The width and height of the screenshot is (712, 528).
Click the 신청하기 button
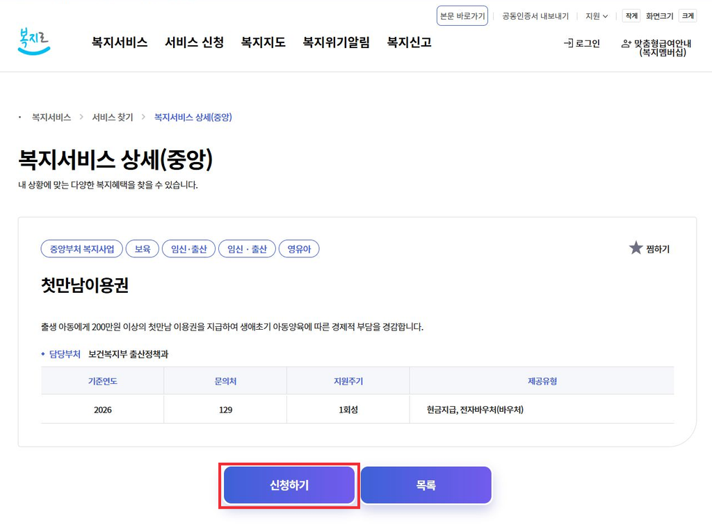click(x=289, y=486)
